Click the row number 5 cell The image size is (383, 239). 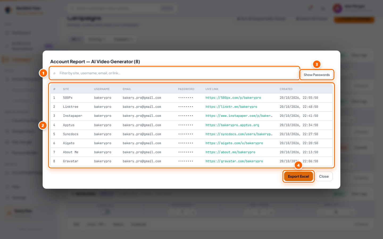(x=54, y=134)
